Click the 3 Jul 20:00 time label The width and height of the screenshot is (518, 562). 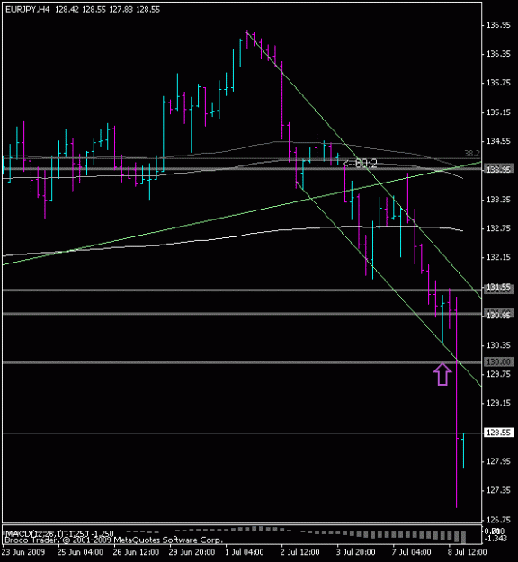(x=355, y=552)
